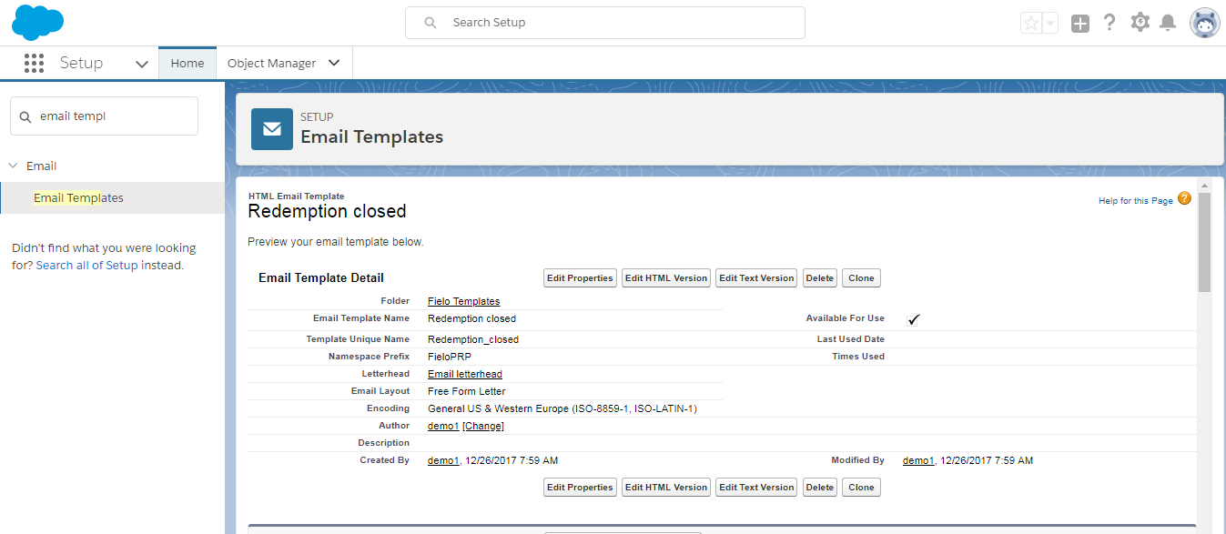Focus the Search Setup field
Image resolution: width=1226 pixels, height=534 pixels.
(x=605, y=23)
